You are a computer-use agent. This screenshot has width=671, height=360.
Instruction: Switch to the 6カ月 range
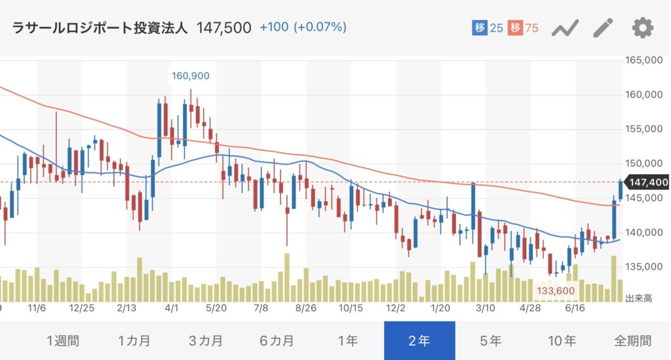277,341
